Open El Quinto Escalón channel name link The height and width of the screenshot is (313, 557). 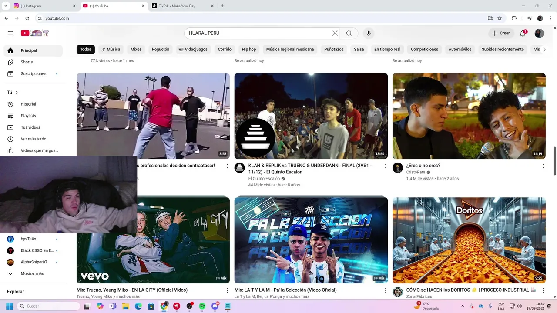[x=264, y=179]
